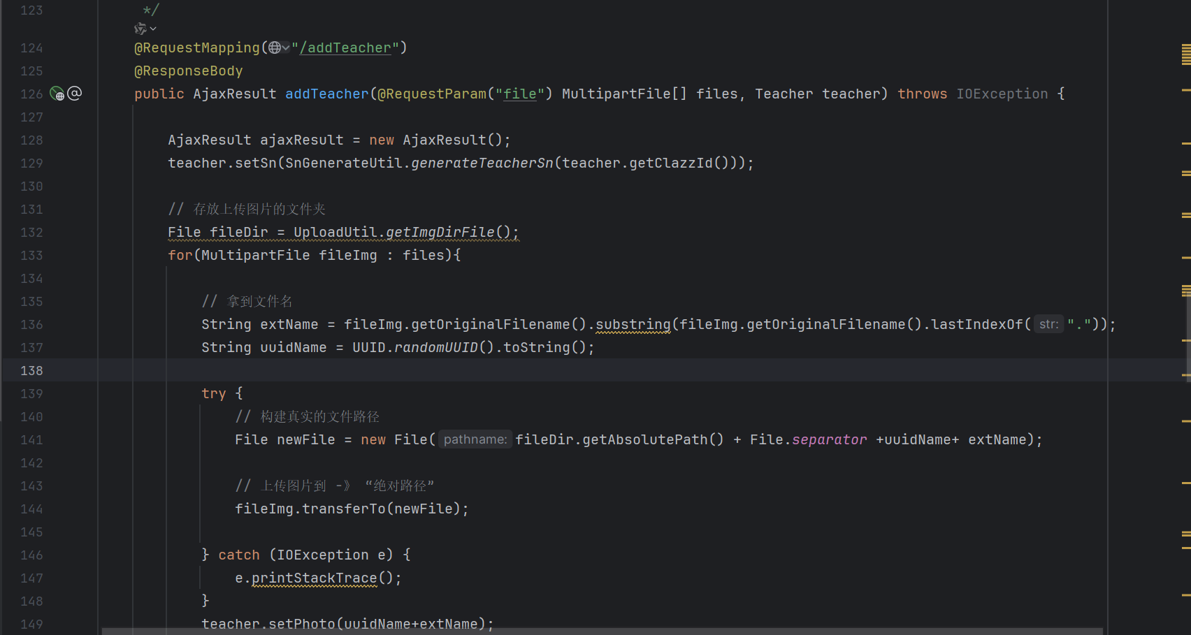Click the underlined substring call on line 136

click(633, 324)
